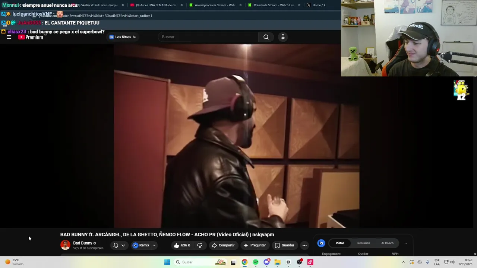Screen dimensions: 477x268
Task: Click the network tray icon
Action: [446, 262]
